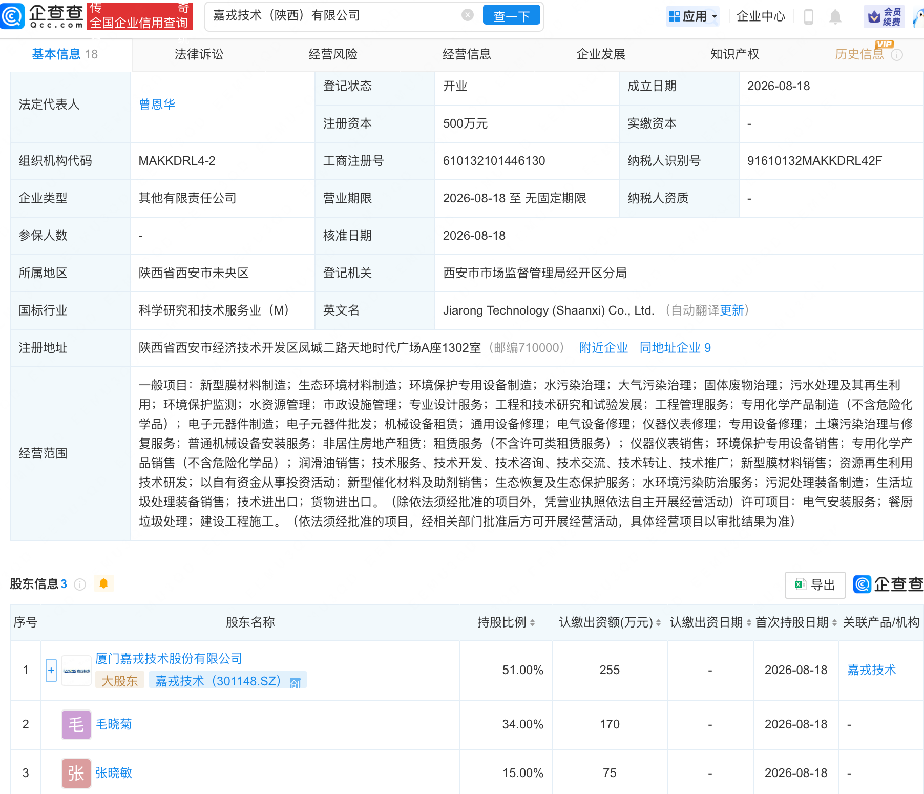Click 更新 link beside the English name
The image size is (924, 794).
tap(731, 310)
